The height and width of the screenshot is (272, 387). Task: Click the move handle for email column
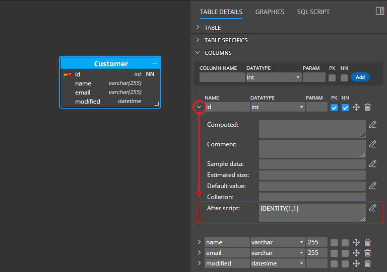(x=356, y=253)
